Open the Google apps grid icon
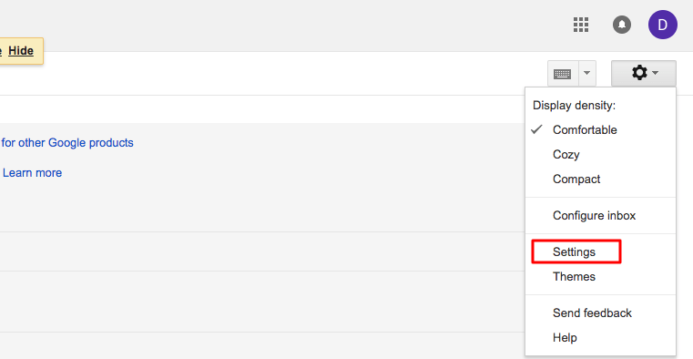This screenshot has height=359, width=693. click(581, 25)
